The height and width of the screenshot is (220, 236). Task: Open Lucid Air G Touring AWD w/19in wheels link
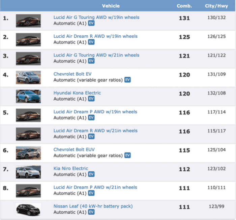point(96,17)
